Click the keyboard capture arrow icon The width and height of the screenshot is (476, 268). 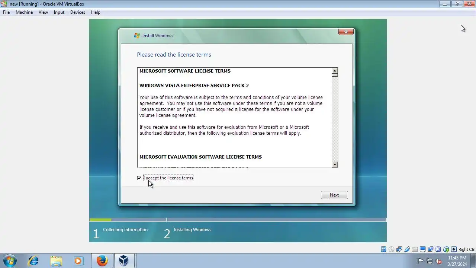[454, 249]
